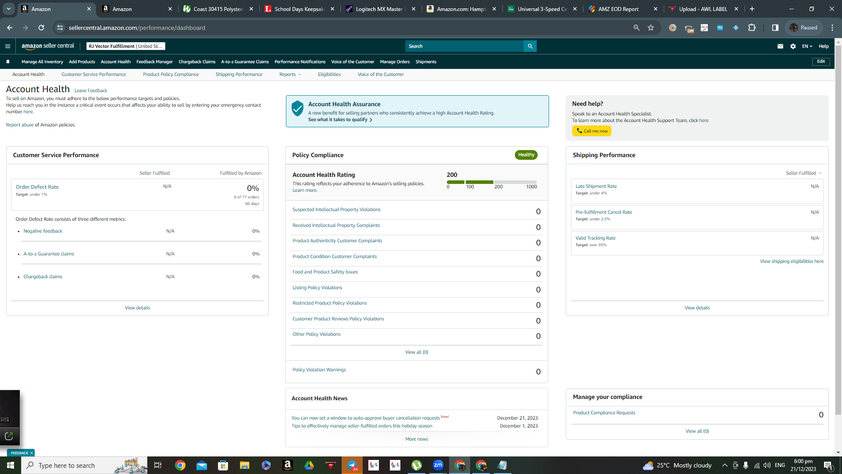Open the Leave Feedback link
The width and height of the screenshot is (842, 474).
tap(91, 91)
